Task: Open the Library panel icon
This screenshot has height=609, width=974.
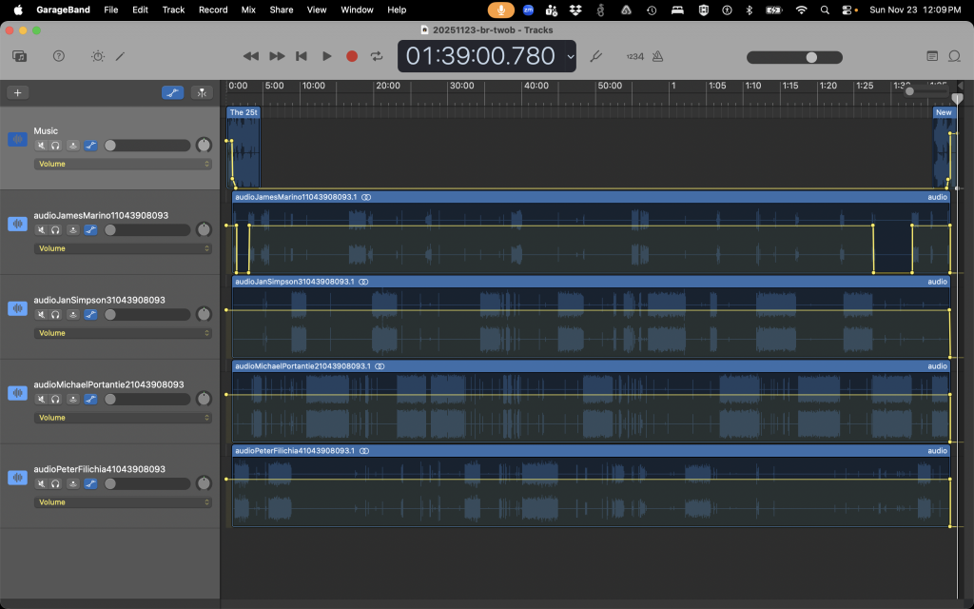Action: (20, 56)
